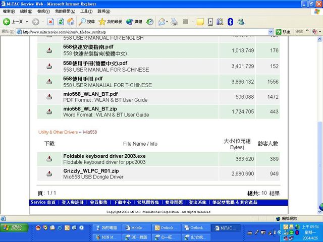The image size is (323, 242).
Task: Click the 登出系統 footer link
Action: coord(197,202)
